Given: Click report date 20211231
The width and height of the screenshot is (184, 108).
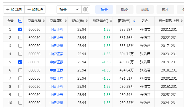Looking at the screenshot, I should [169, 29].
